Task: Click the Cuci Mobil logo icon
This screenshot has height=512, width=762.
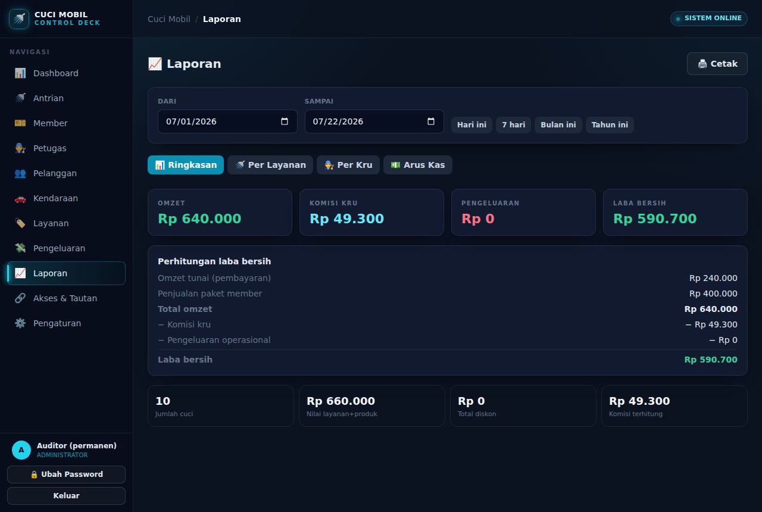Action: [x=19, y=19]
